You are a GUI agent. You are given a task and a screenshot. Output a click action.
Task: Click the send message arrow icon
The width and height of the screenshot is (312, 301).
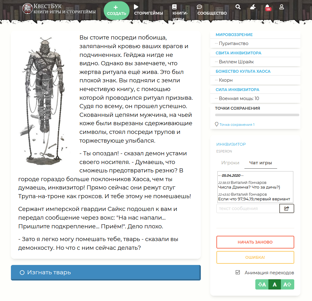tap(286, 208)
